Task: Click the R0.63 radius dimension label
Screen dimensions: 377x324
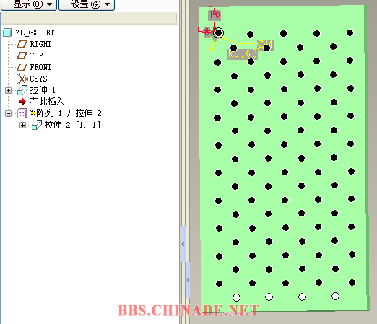Action: click(x=243, y=54)
